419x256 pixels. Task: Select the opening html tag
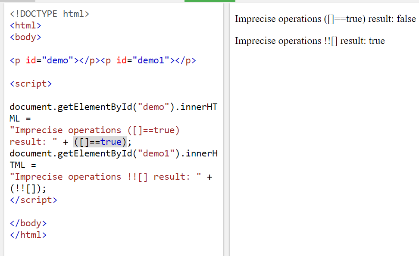pyautogui.click(x=25, y=25)
